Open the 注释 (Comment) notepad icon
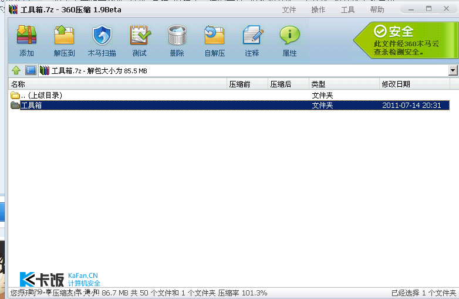Screen dimensions: 459x299 click(x=252, y=35)
